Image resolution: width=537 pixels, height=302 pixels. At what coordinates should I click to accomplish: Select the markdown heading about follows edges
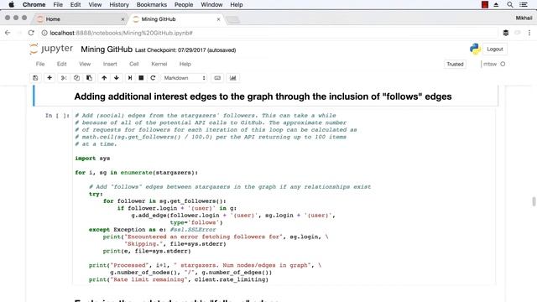[263, 96]
